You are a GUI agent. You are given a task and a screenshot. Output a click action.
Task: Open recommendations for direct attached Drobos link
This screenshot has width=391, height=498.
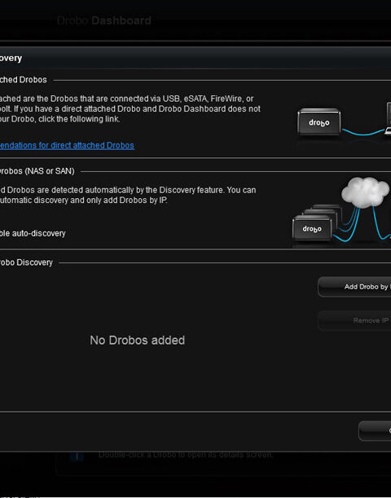click(67, 145)
